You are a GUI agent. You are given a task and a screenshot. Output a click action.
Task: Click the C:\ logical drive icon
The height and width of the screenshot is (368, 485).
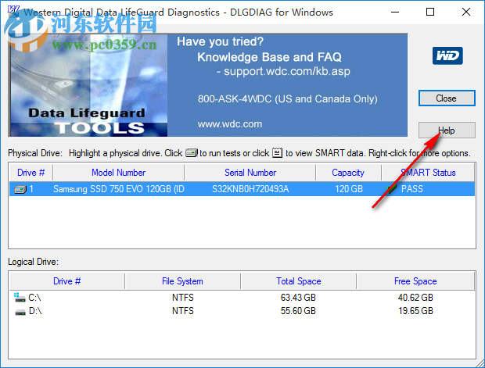click(x=20, y=298)
